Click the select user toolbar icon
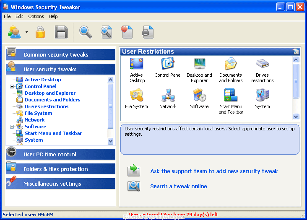The height and width of the screenshot is (220, 307). coord(14,32)
